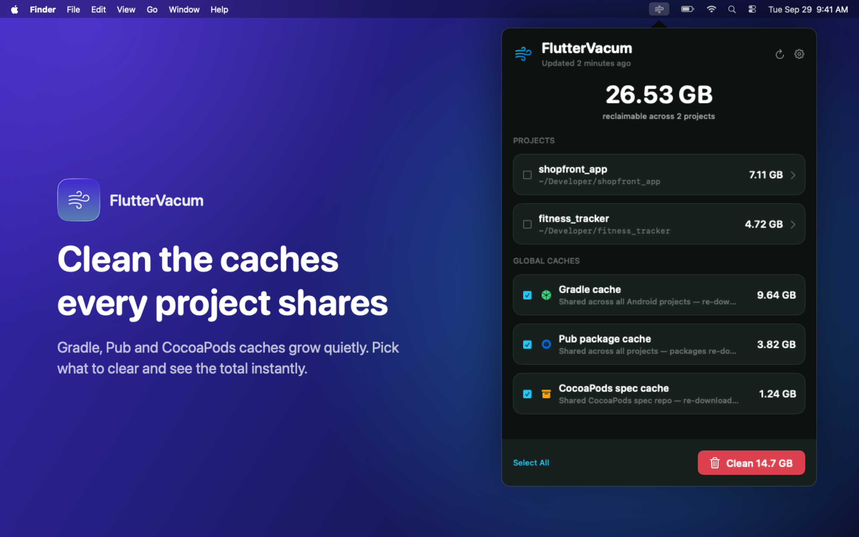Uncheck the Pub package cache checkbox
The image size is (859, 537).
[x=527, y=345]
